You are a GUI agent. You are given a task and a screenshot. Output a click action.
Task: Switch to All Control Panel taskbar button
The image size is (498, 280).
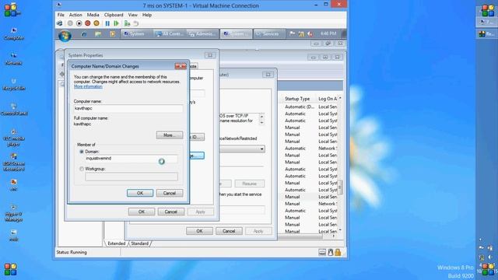click(x=170, y=33)
